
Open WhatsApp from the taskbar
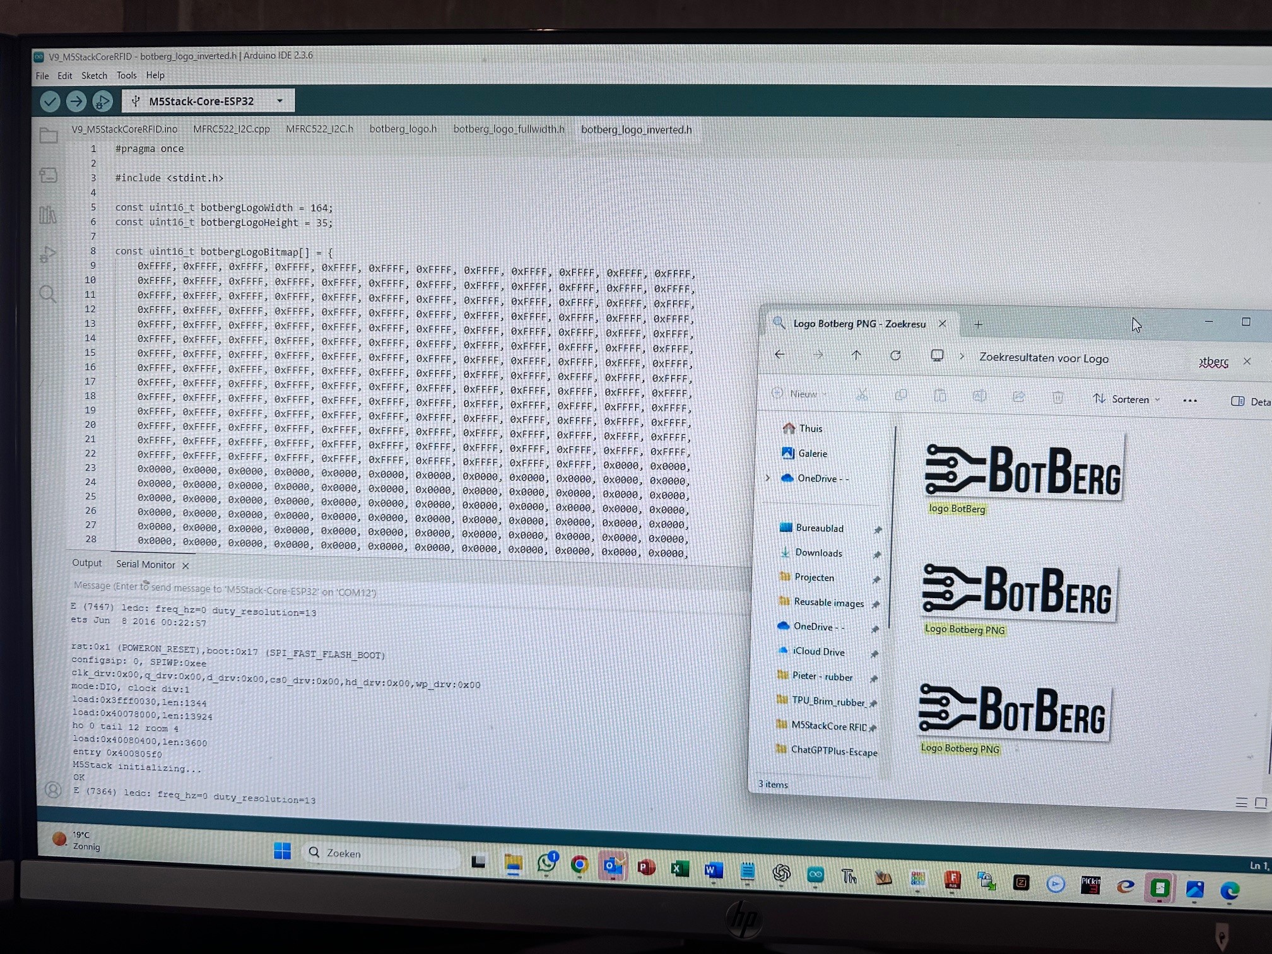[547, 863]
